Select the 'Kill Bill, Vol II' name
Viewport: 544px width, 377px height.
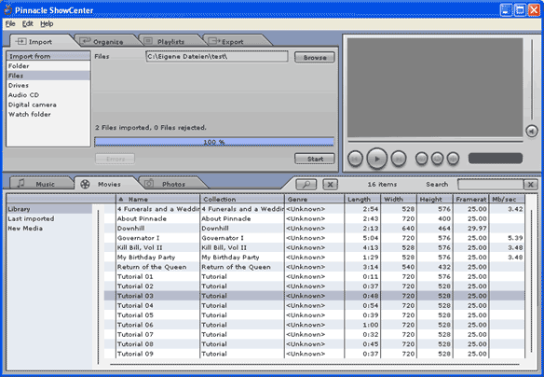tap(140, 247)
